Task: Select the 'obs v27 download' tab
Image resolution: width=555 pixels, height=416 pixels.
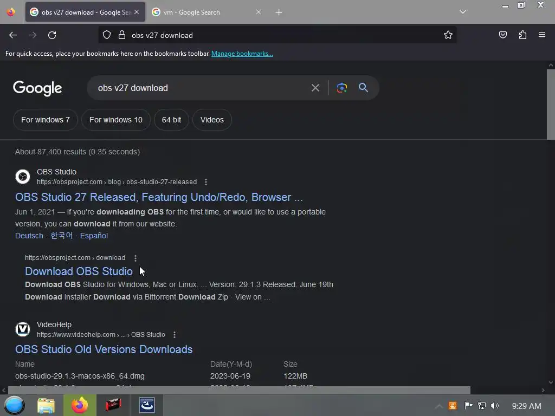Action: point(85,12)
